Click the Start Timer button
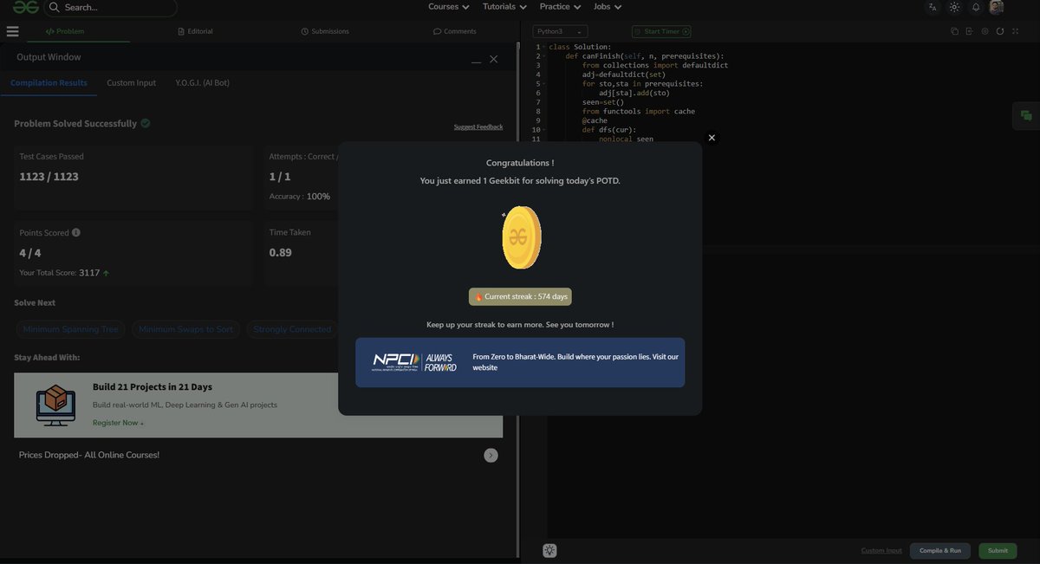This screenshot has height=564, width=1040. tap(661, 31)
